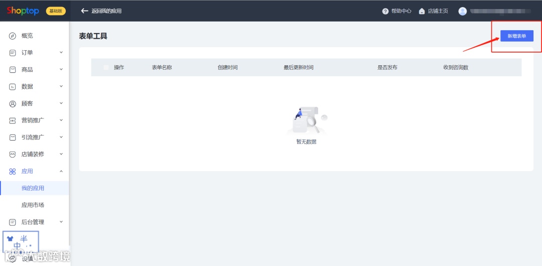Expand the 后台管理 submenu chevron
The height and width of the screenshot is (266, 542).
[61, 222]
